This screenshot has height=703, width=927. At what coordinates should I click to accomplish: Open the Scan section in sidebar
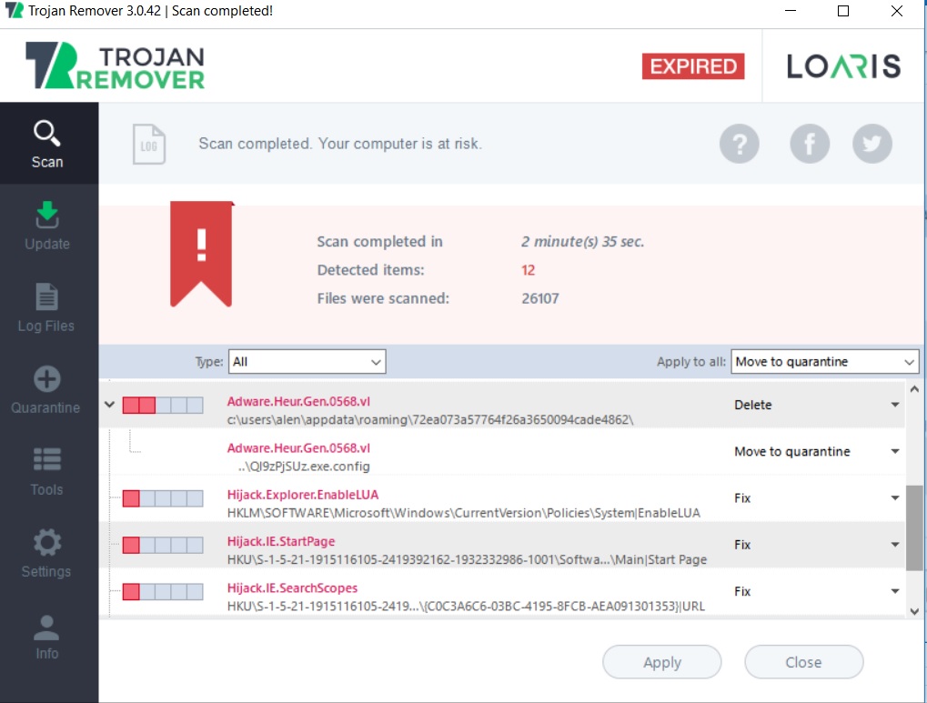48,144
